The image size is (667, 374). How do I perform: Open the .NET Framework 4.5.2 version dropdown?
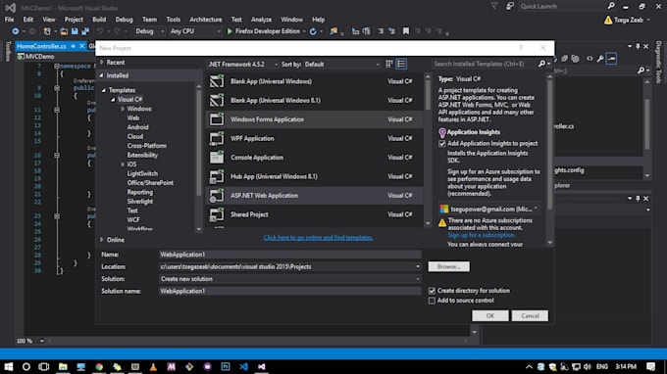243,64
